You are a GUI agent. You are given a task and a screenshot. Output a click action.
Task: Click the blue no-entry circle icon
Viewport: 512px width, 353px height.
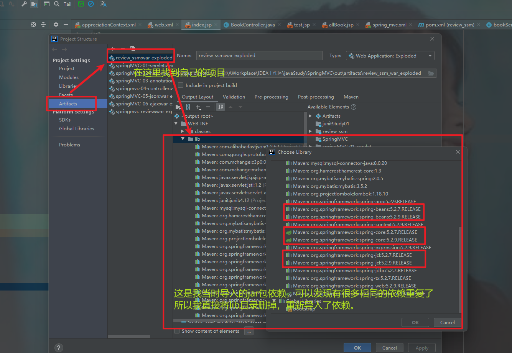point(91,4)
